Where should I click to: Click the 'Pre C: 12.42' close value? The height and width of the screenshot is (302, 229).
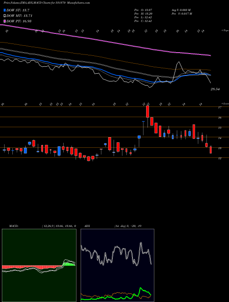pyautogui.click(x=143, y=21)
